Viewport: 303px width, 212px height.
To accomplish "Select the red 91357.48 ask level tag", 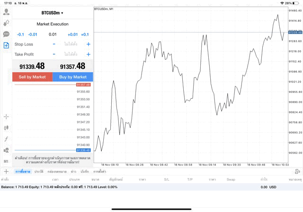I will point(83,84).
